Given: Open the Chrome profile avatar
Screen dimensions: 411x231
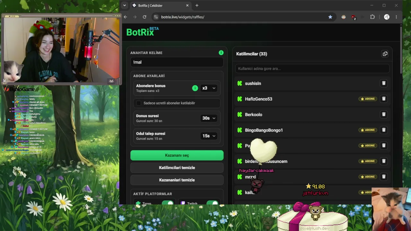Looking at the screenshot, I should pyautogui.click(x=387, y=17).
